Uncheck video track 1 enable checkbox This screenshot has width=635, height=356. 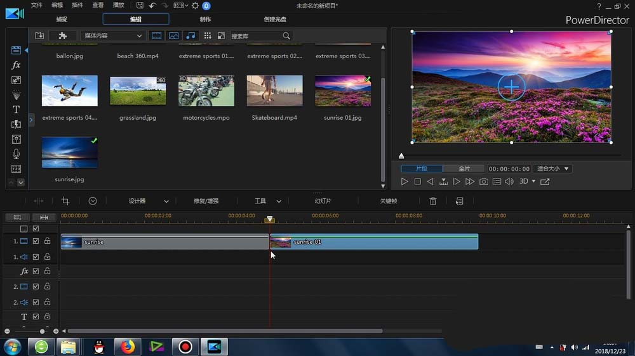pyautogui.click(x=36, y=241)
